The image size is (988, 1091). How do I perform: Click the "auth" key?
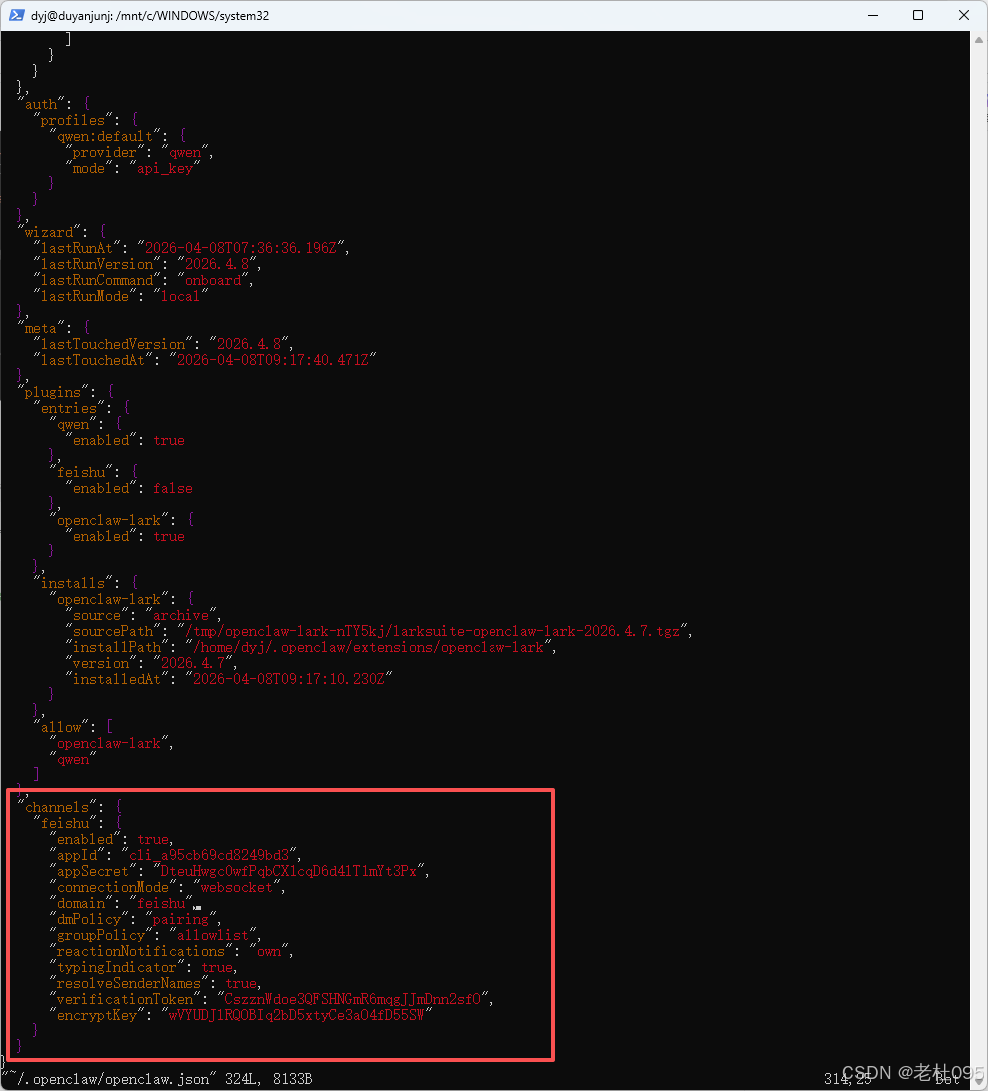point(41,104)
